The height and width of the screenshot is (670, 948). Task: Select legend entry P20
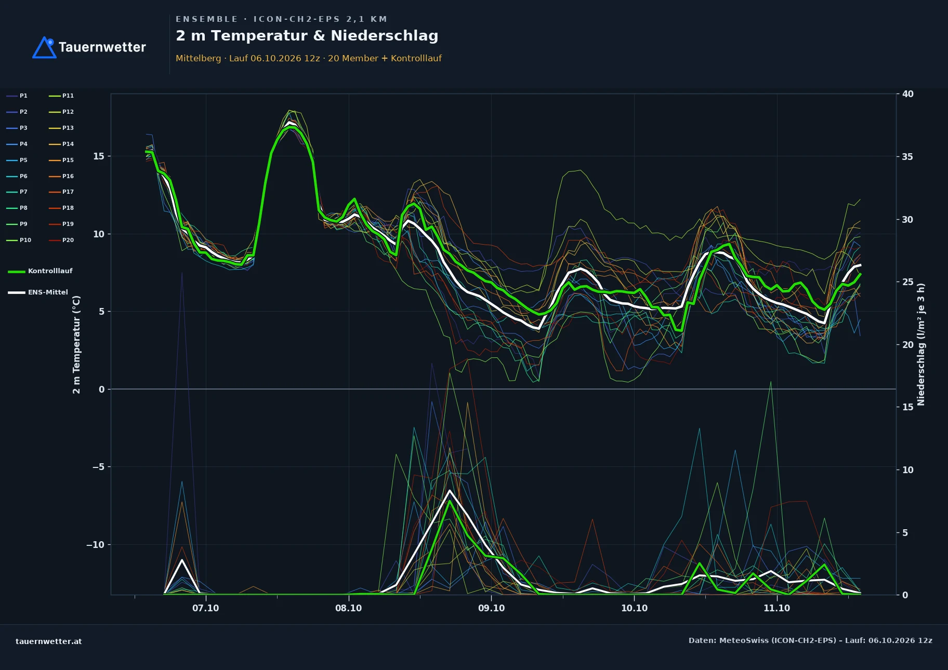[x=61, y=240]
